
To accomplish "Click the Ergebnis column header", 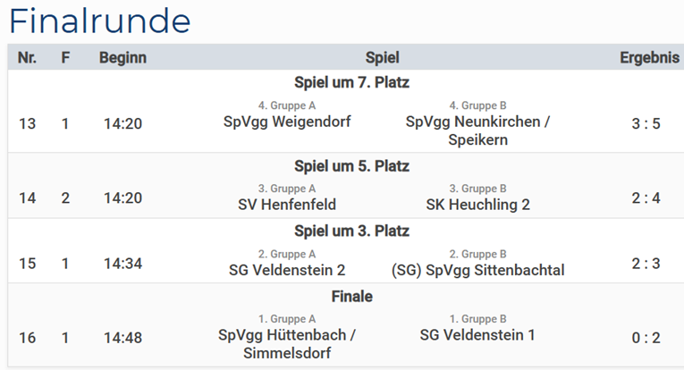I will pos(649,57).
